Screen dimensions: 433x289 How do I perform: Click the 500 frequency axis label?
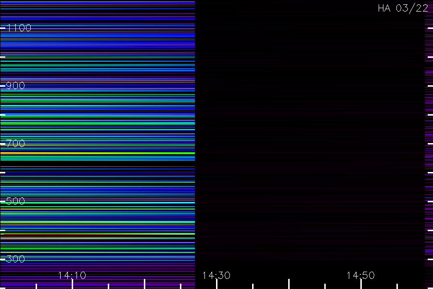[x=15, y=201]
